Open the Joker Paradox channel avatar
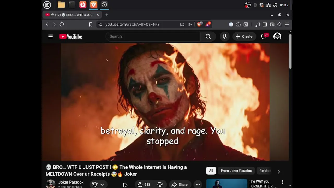334x188 pixels. tap(50, 184)
